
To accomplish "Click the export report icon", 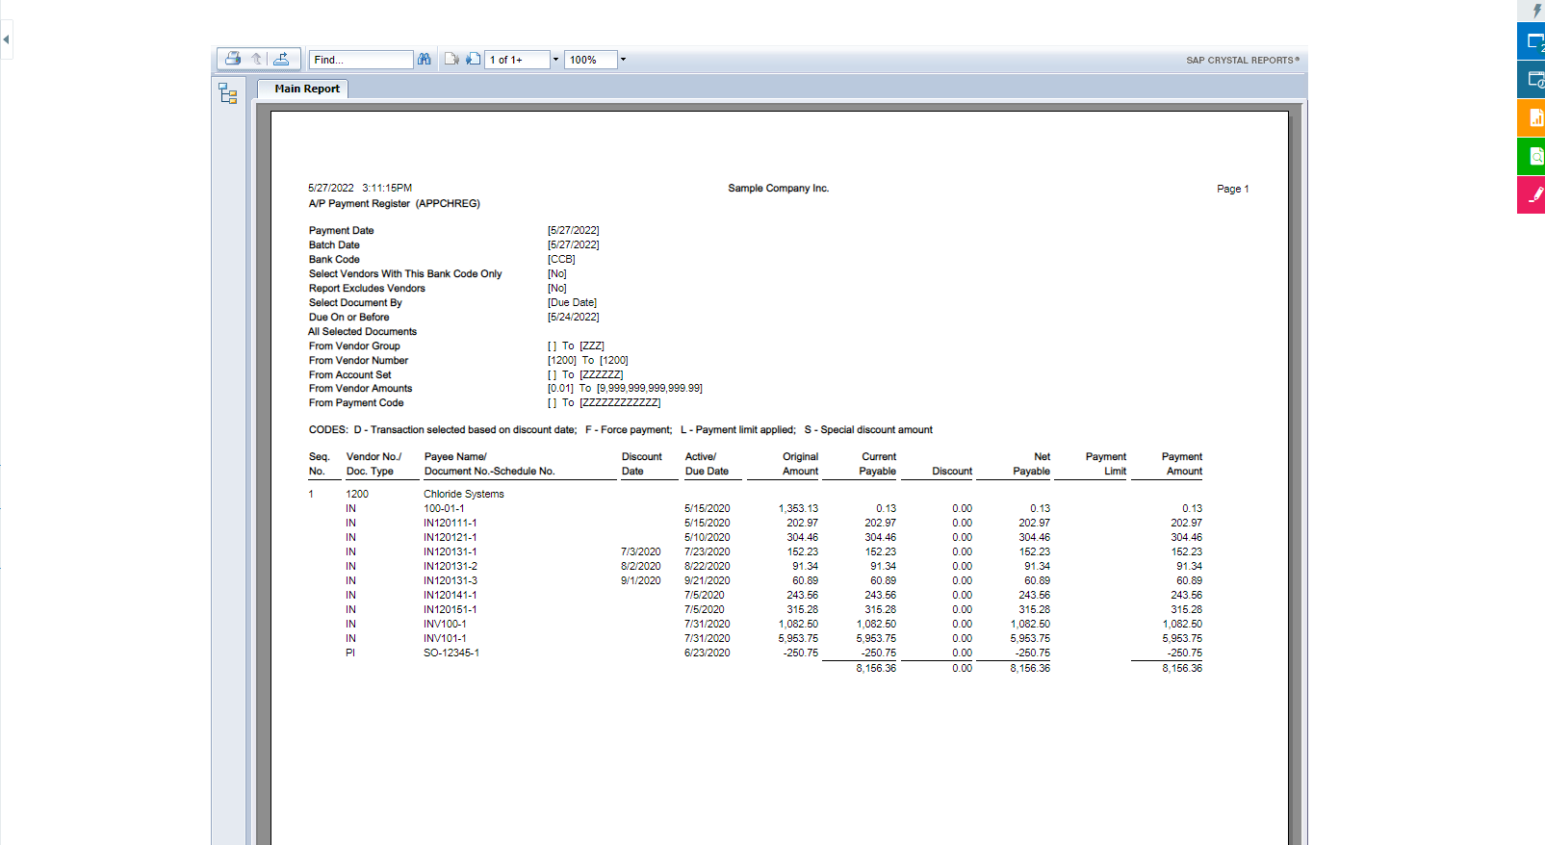I will coord(281,59).
